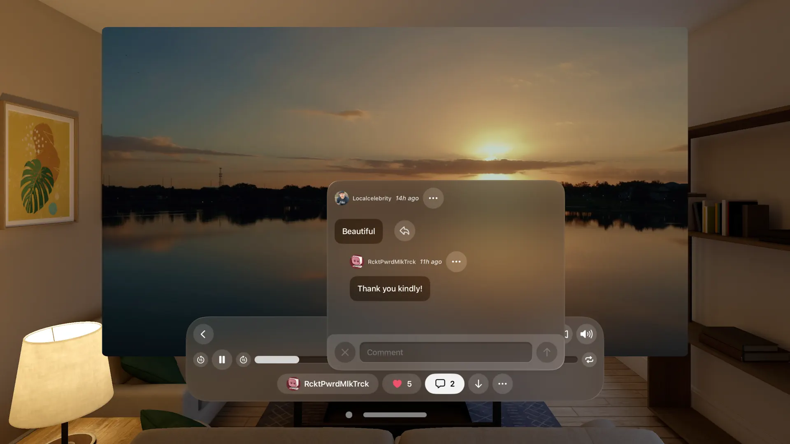Close comments via the 2 comments button
The image size is (790, 444).
(x=445, y=384)
